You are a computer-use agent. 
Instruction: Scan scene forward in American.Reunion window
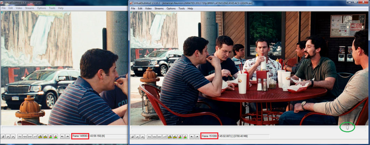coord(185,136)
